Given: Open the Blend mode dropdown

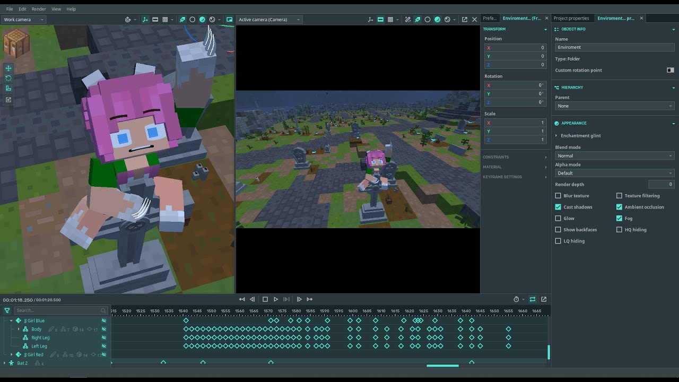Looking at the screenshot, I should [x=614, y=156].
